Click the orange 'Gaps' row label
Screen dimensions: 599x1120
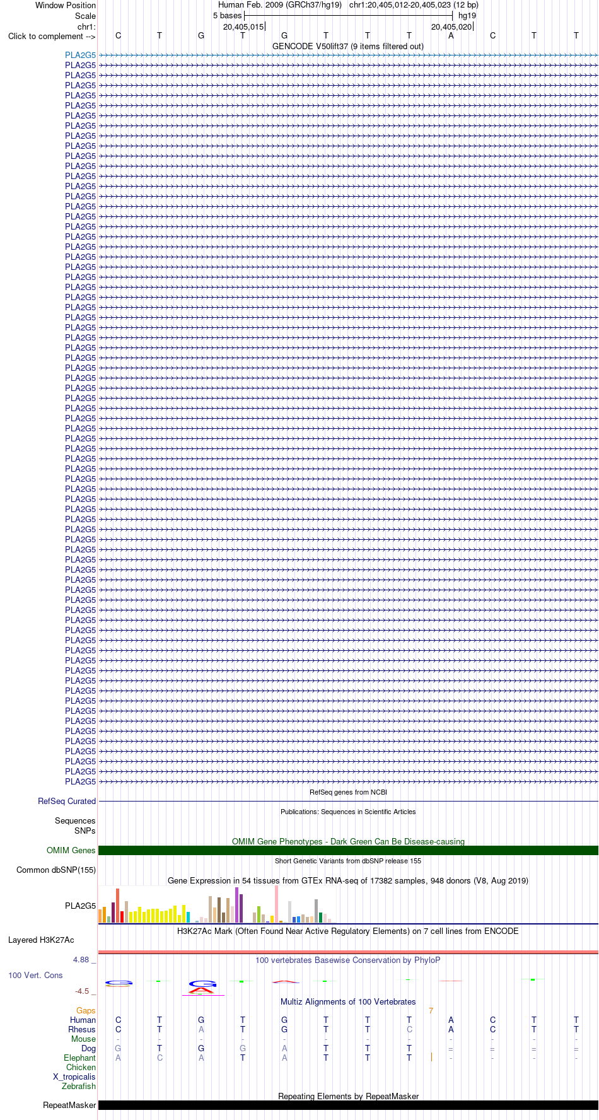click(x=86, y=1011)
